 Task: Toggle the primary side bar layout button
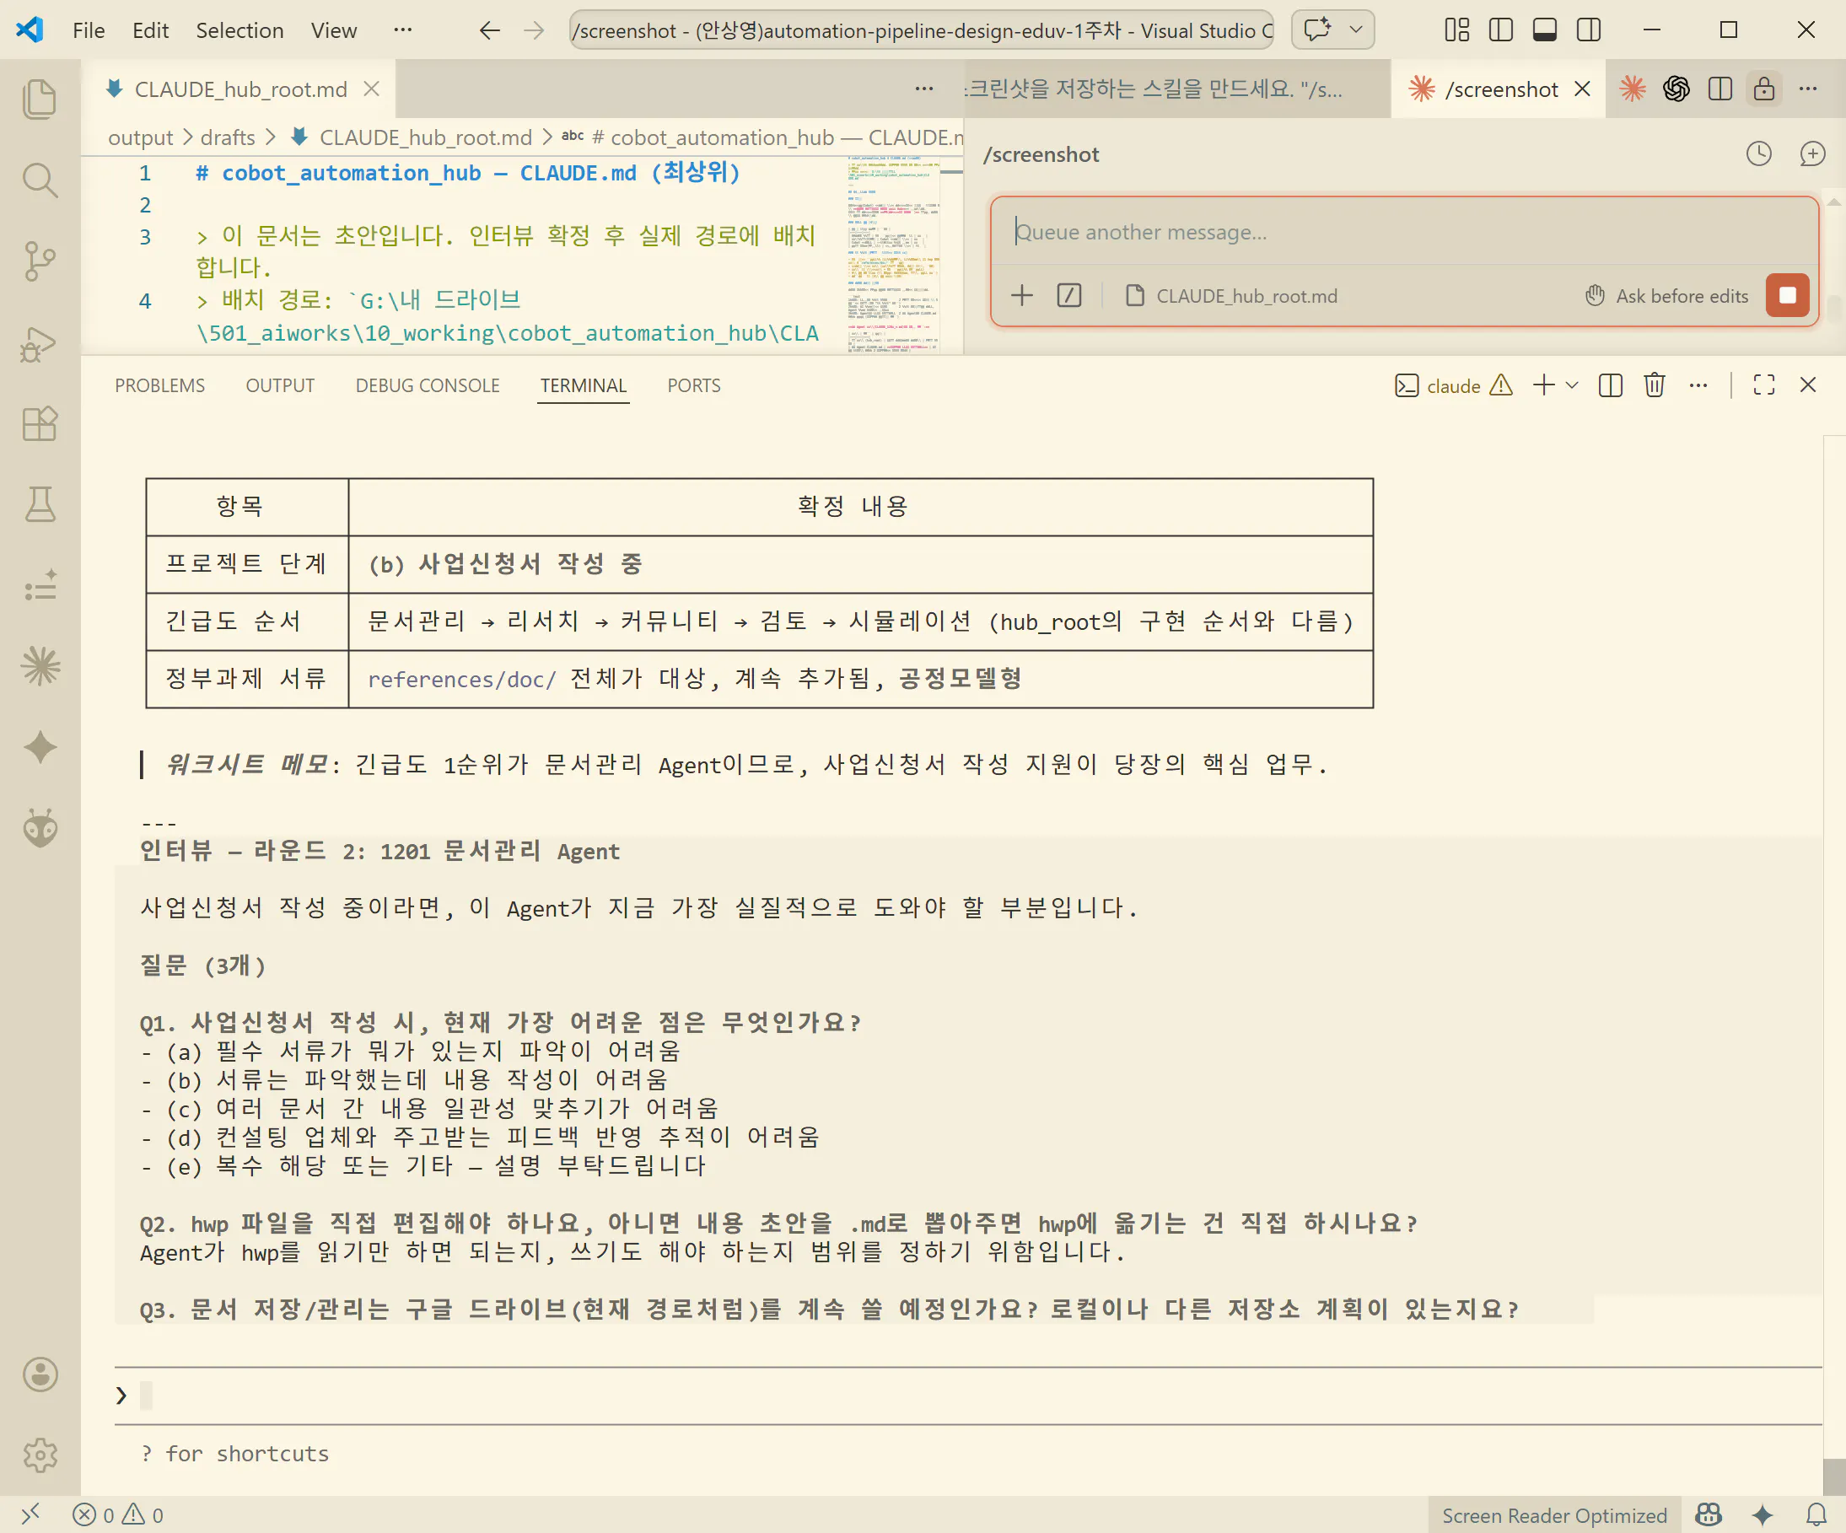tap(1500, 30)
